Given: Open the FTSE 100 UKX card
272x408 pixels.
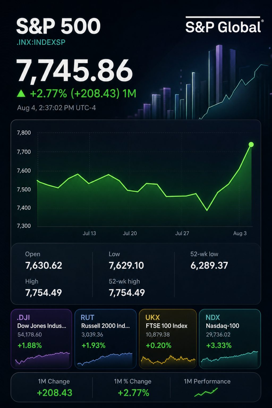Looking at the screenshot, I should (x=168, y=339).
